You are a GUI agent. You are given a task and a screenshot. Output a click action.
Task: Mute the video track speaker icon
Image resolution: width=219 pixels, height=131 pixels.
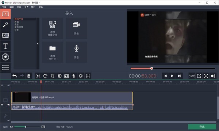[9, 105]
